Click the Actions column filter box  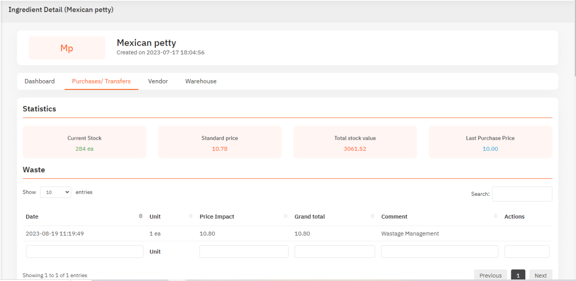point(526,252)
